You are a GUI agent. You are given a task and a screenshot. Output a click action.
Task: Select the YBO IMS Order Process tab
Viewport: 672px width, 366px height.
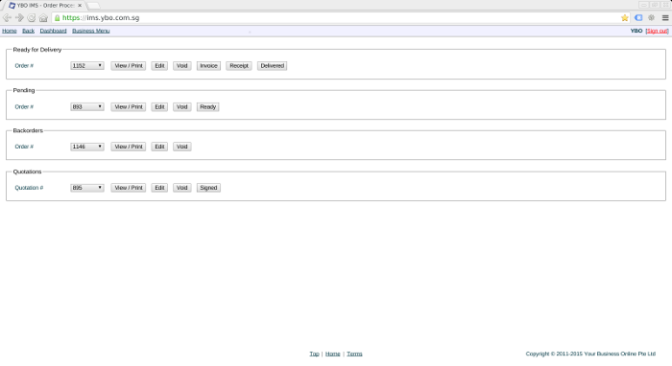[44, 6]
